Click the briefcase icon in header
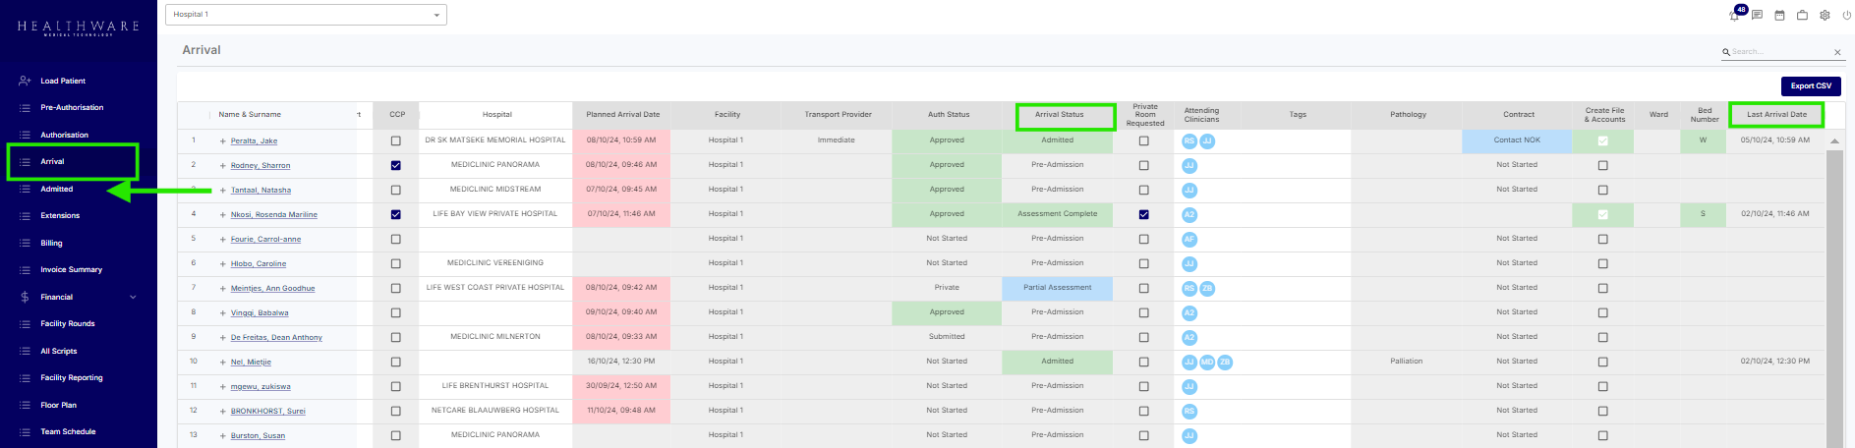This screenshot has width=1855, height=448. (1802, 16)
